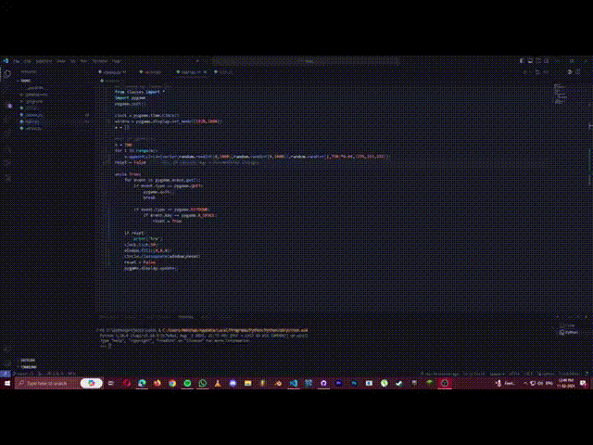Viewport: 593px width, 445px height.
Task: Click the command center search box in the title bar
Action: 306,61
